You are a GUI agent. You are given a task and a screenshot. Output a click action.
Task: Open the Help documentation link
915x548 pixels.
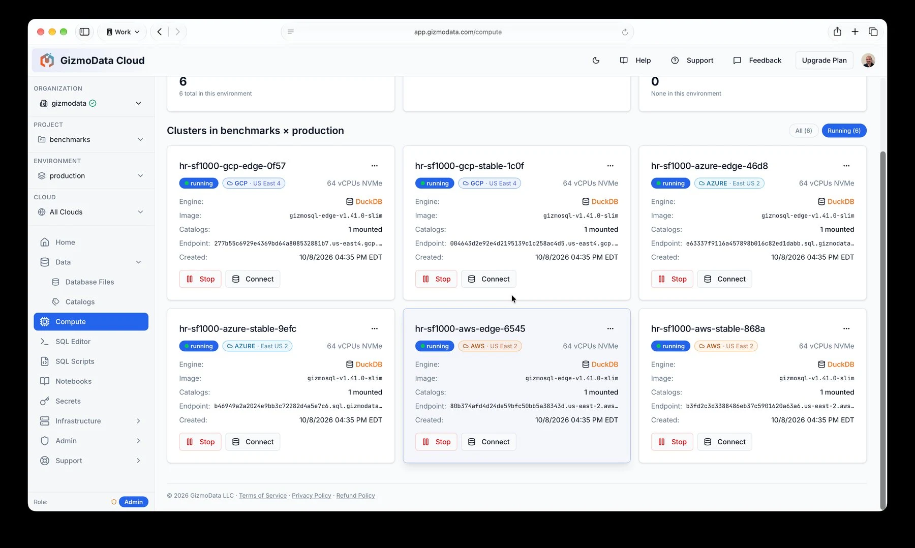coord(635,60)
